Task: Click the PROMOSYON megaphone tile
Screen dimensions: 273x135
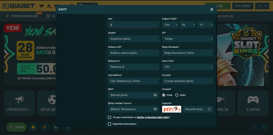Action: pos(19,103)
